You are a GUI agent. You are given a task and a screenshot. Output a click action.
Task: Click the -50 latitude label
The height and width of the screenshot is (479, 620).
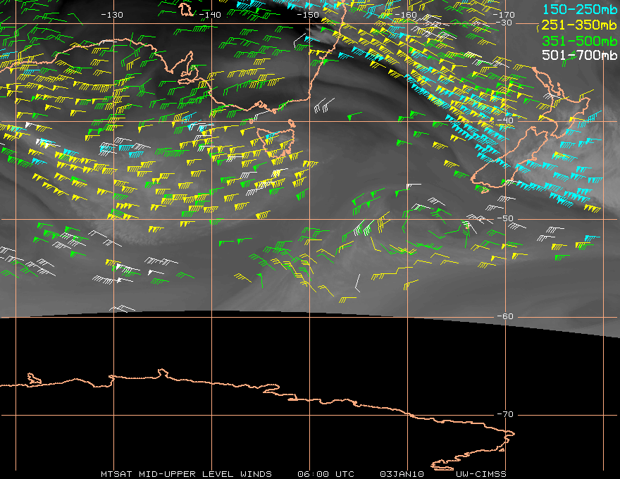(505, 218)
